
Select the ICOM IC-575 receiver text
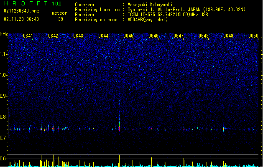point(168,15)
